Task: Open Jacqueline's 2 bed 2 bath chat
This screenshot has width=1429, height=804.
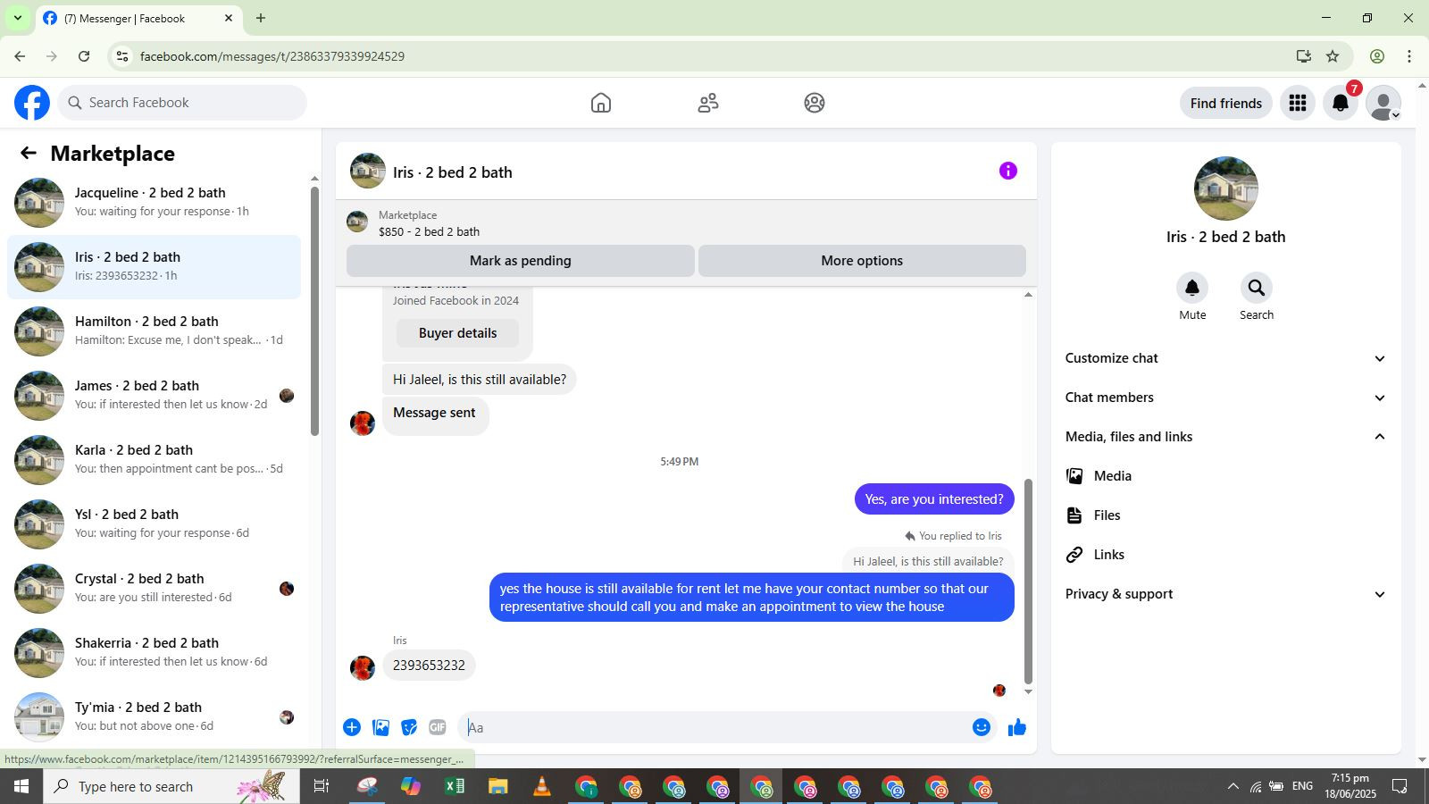Action: [154, 203]
